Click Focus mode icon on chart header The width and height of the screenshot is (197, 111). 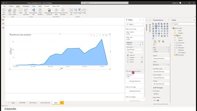click(106, 35)
